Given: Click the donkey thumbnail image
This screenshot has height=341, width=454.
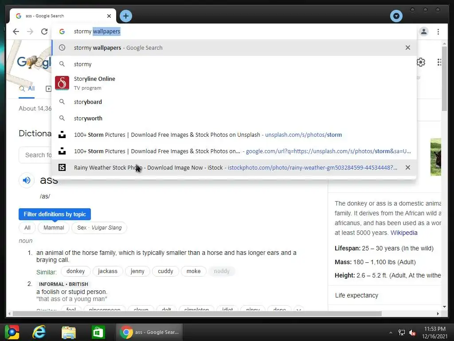Looking at the screenshot, I should [x=436, y=157].
